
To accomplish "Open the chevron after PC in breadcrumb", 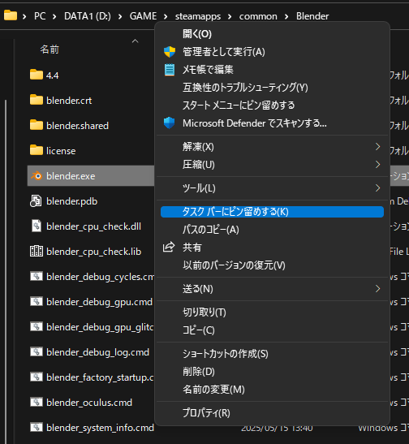I will pos(54,17).
